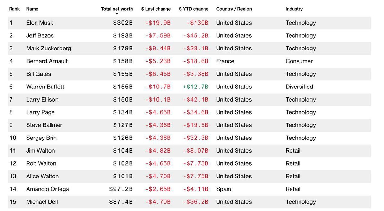Sort by $ Last change column
384x211 pixels.
point(156,9)
